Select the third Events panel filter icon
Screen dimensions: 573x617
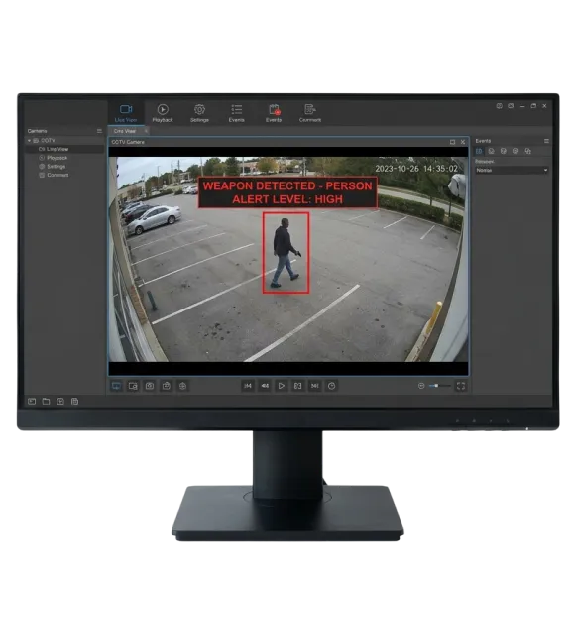click(504, 151)
